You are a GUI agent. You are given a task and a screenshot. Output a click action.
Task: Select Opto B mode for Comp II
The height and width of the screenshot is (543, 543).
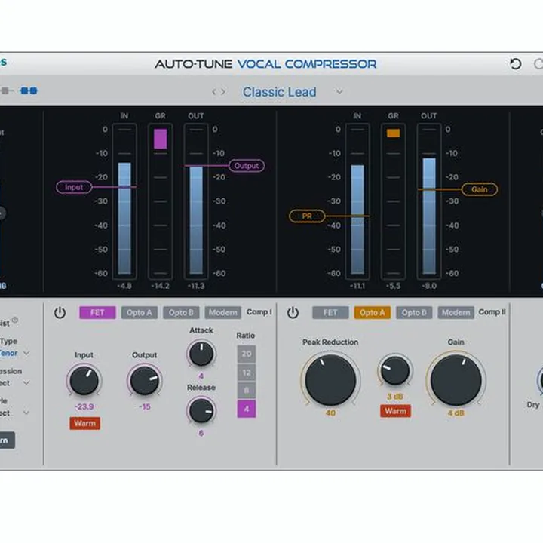[x=414, y=313]
